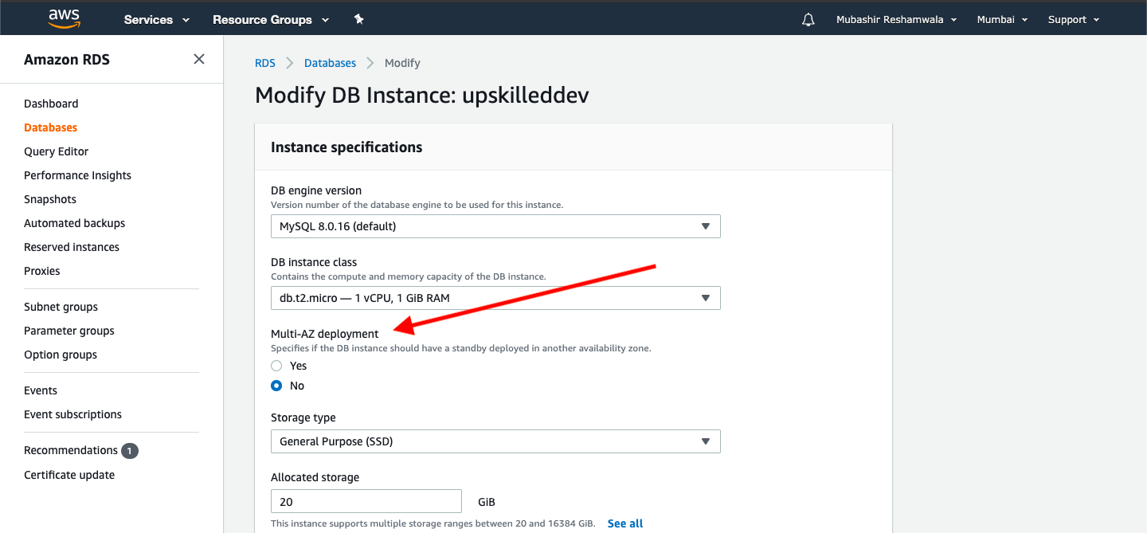Open the Support menu
The image size is (1147, 533).
tap(1074, 20)
